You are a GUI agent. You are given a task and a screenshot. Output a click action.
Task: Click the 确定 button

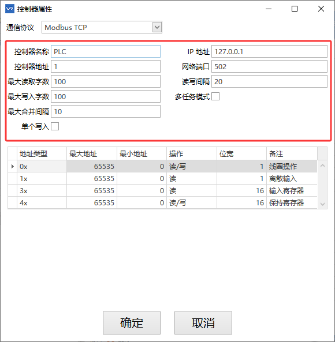click(132, 323)
